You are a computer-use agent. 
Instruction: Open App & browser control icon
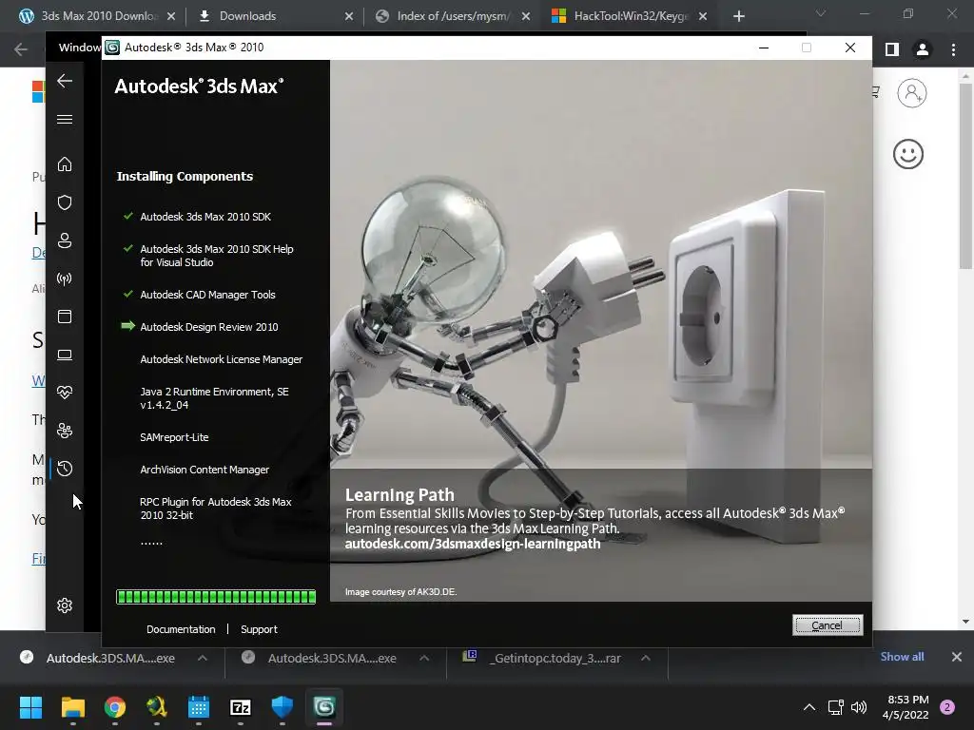[65, 317]
